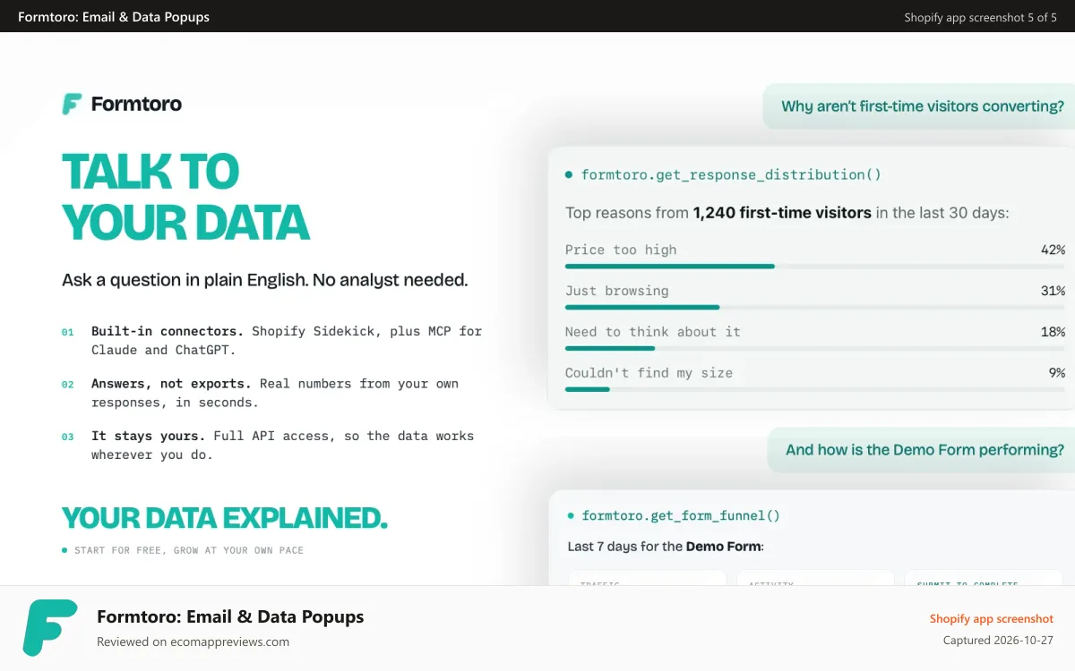Click the 01 step number

click(x=67, y=332)
